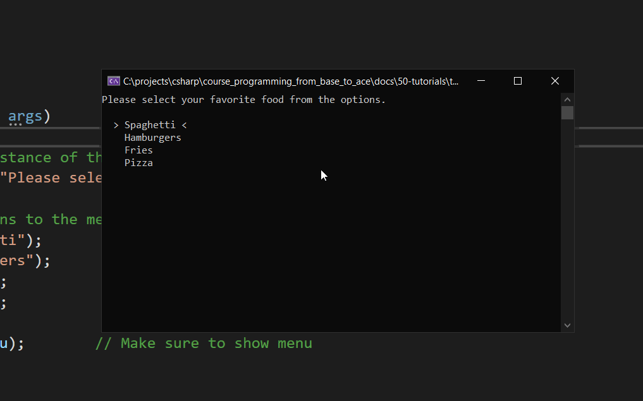The height and width of the screenshot is (401, 643).
Task: Click the console scrollbar thumb
Action: click(x=567, y=112)
